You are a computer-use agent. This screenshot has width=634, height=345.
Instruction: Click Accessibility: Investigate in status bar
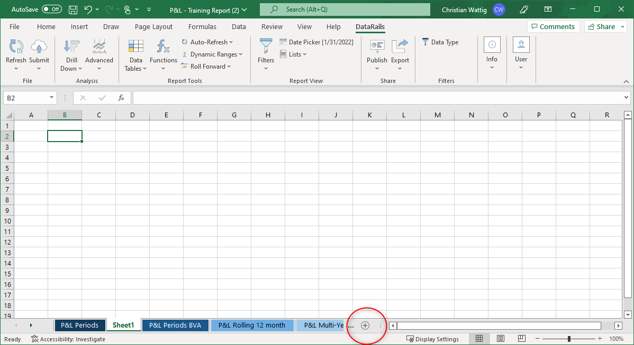(68, 339)
